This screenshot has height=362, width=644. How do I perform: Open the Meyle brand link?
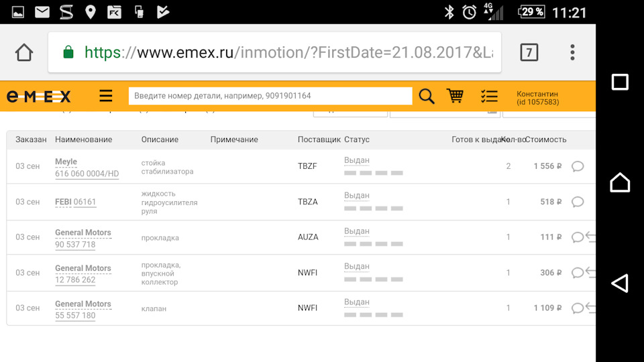[66, 162]
